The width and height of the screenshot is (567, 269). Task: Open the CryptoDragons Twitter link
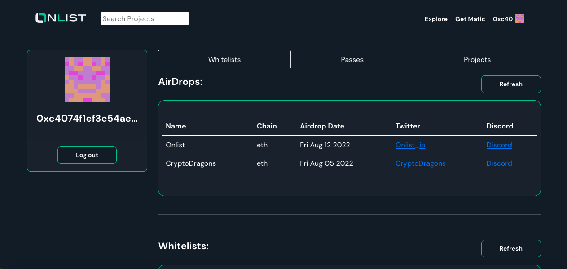pyautogui.click(x=420, y=163)
